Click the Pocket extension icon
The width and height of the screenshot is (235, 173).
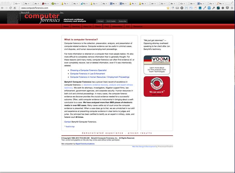pyautogui.click(x=227, y=8)
